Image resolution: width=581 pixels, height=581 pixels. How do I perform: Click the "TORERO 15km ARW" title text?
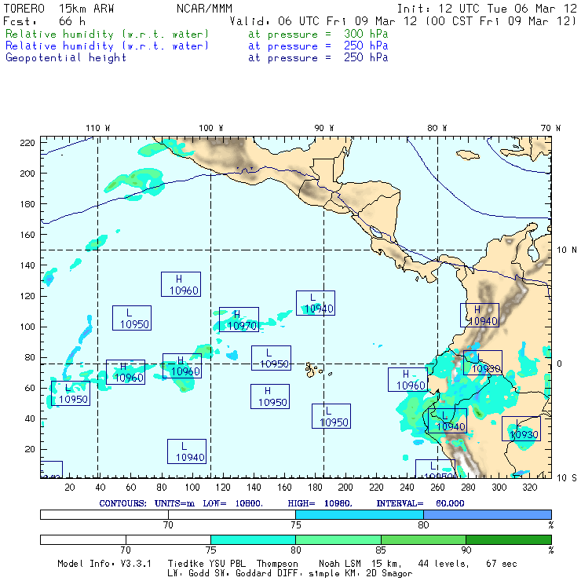click(x=59, y=8)
